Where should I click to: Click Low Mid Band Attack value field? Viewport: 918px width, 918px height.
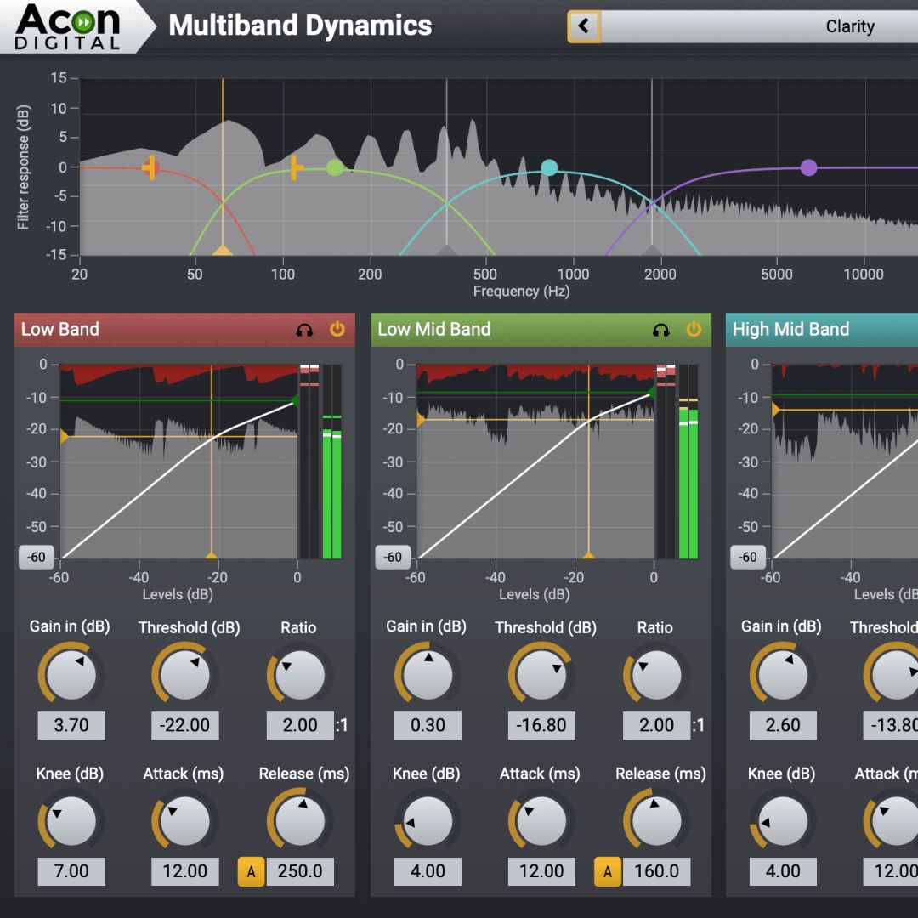click(x=541, y=872)
